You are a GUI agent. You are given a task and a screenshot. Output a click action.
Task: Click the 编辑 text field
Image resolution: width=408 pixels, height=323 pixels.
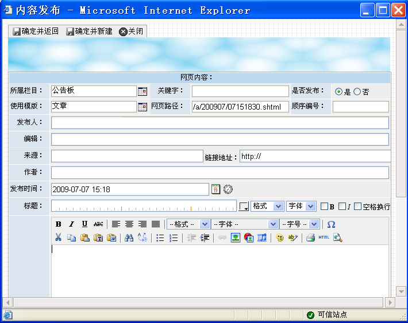[220, 139]
